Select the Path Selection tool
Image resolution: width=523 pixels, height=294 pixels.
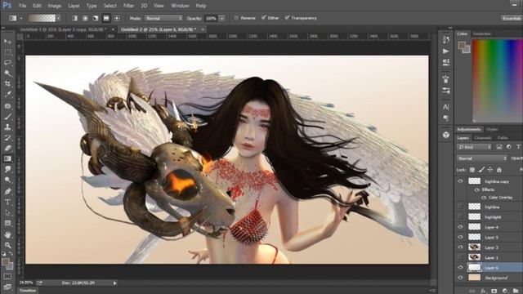tap(7, 212)
